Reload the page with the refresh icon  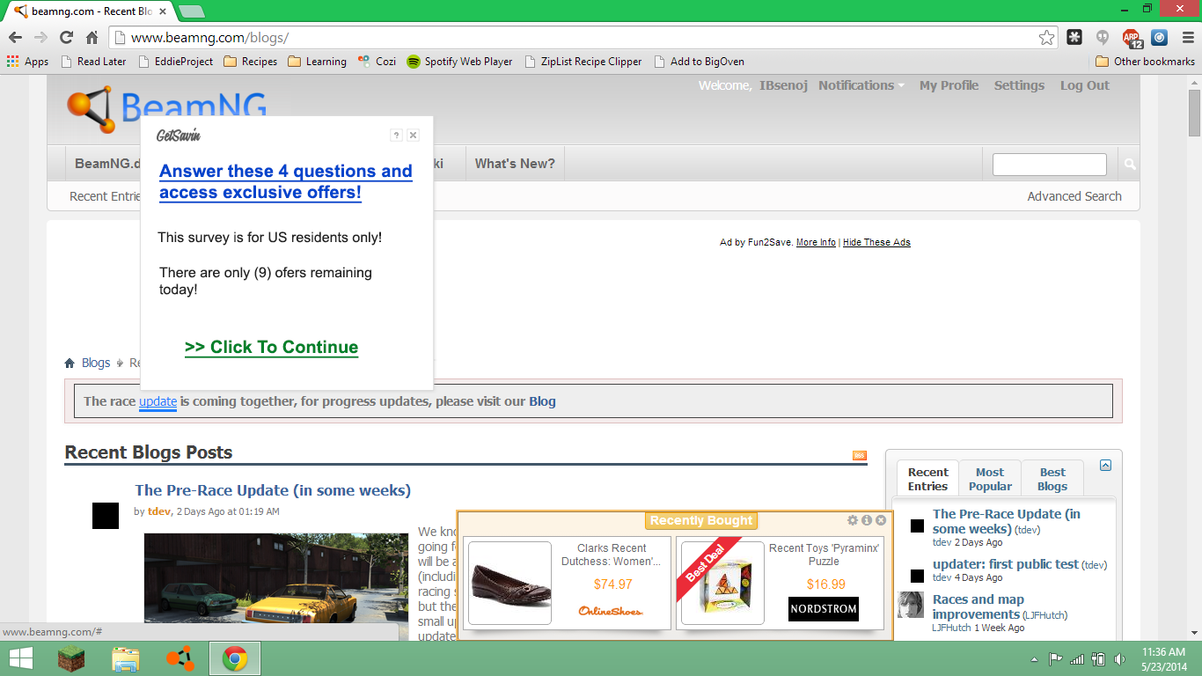pos(66,37)
